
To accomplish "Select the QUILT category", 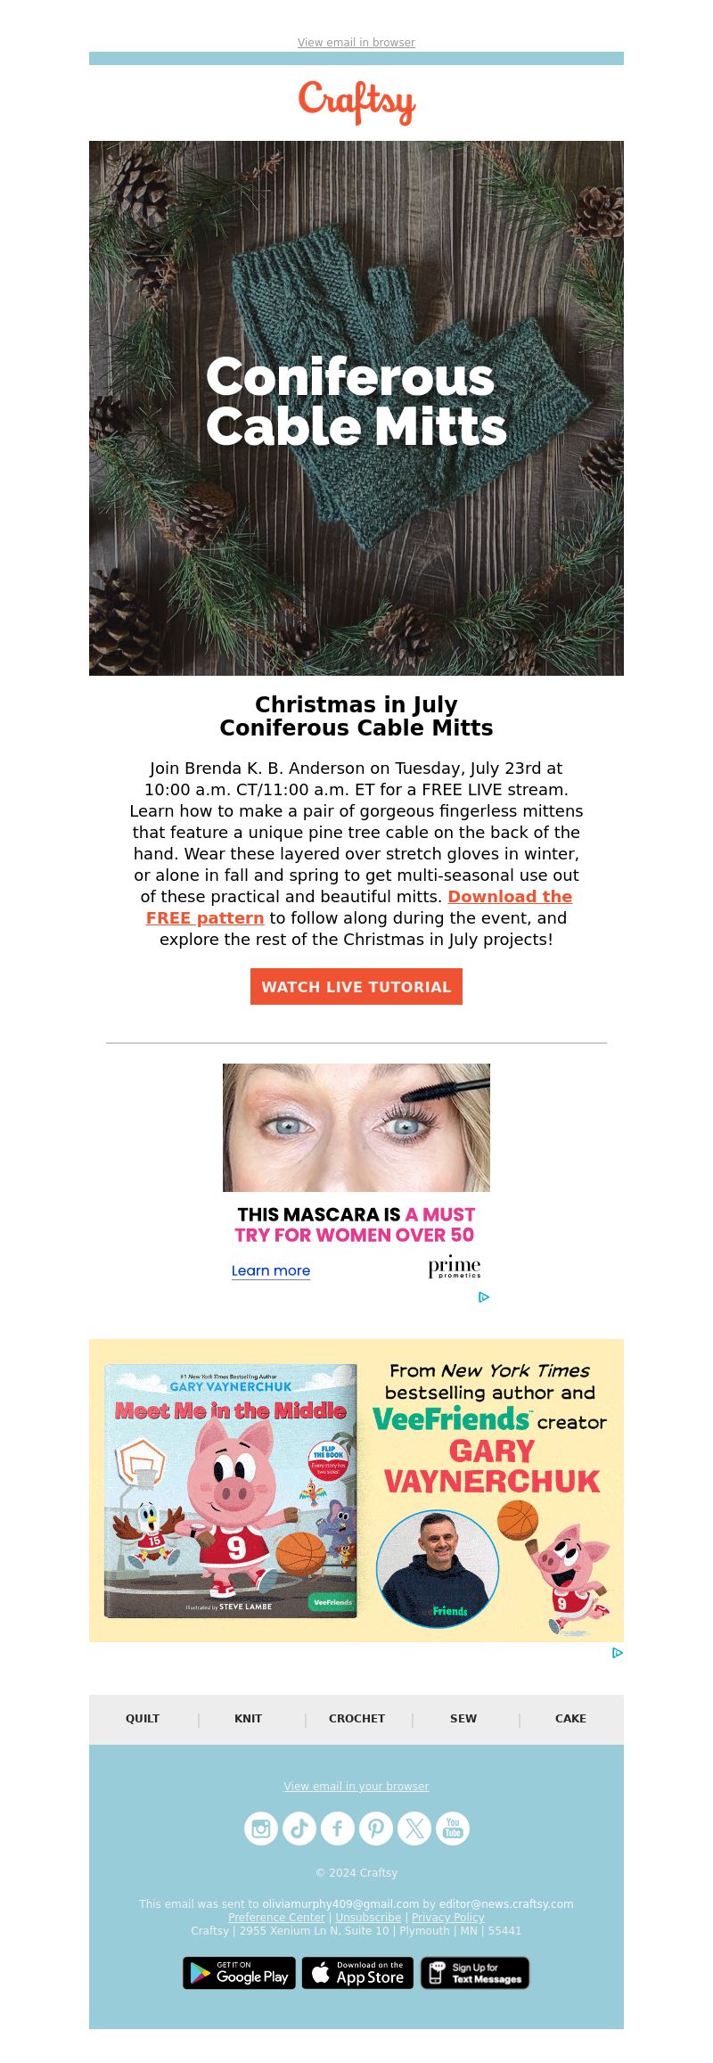I will 143,1718.
